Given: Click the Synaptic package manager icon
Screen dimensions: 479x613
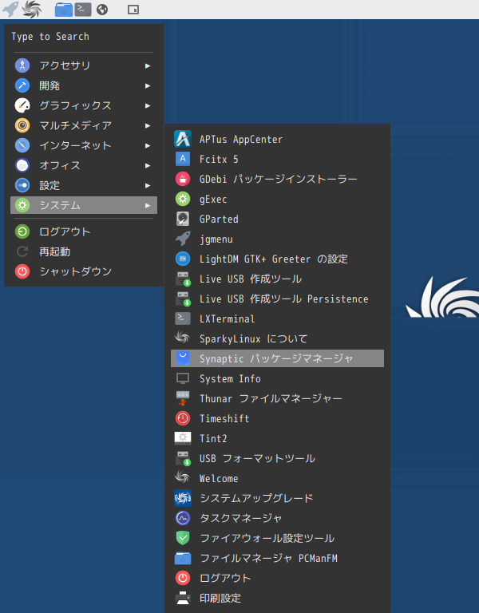Looking at the screenshot, I should 183,358.
